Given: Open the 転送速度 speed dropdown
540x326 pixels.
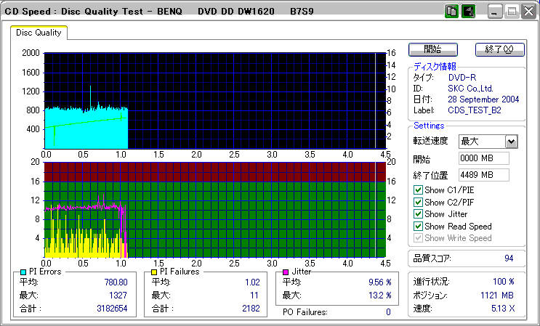Looking at the screenshot, I should click(511, 142).
